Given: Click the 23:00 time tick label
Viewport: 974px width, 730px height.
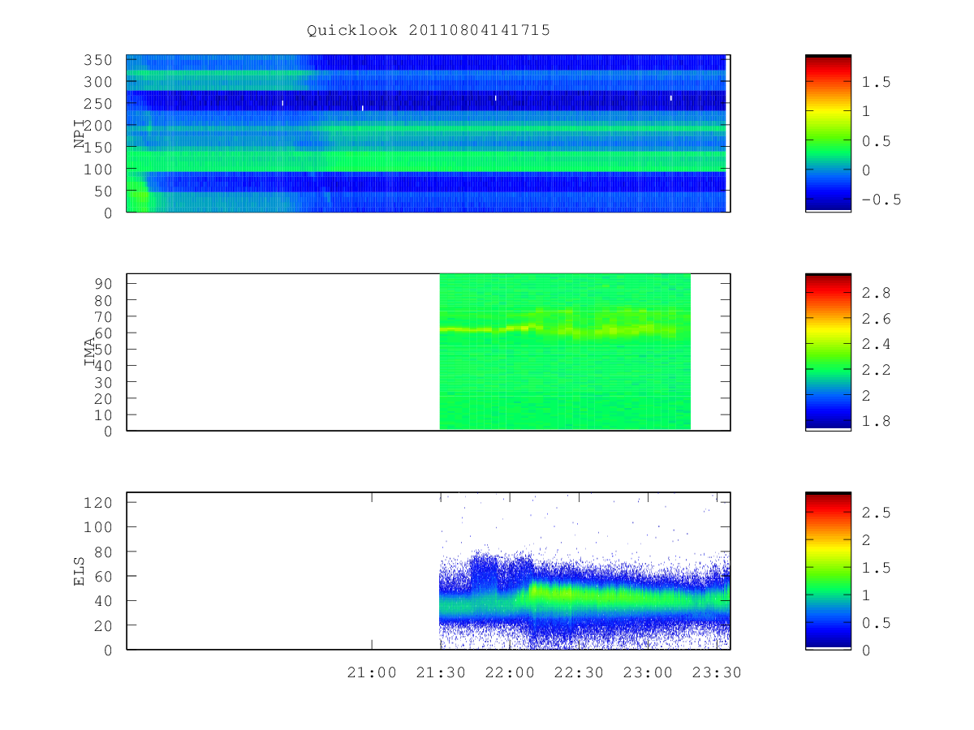Looking at the screenshot, I should tap(648, 672).
